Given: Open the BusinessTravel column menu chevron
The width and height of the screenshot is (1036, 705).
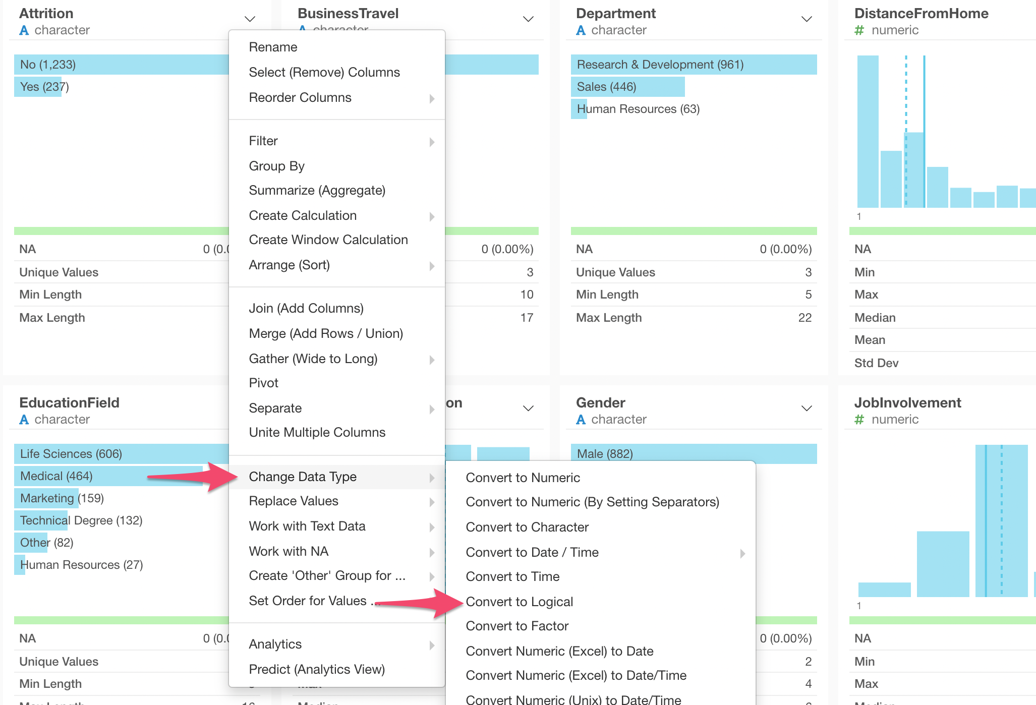Looking at the screenshot, I should tap(528, 19).
